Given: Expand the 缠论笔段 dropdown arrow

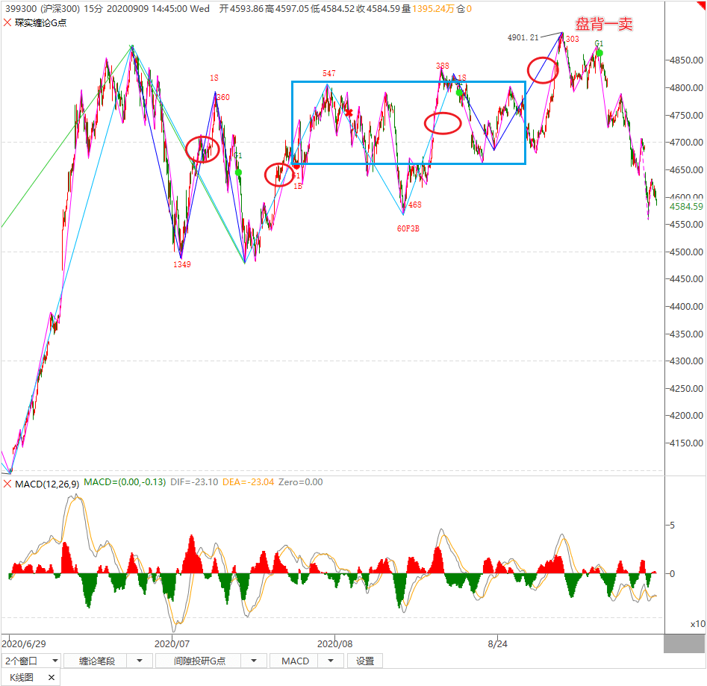Looking at the screenshot, I should click(140, 661).
